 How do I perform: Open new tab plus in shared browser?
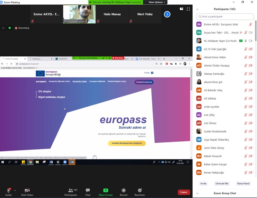click(x=164, y=59)
